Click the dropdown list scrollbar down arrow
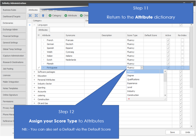Screen dimensions: 196x139 click(165, 95)
